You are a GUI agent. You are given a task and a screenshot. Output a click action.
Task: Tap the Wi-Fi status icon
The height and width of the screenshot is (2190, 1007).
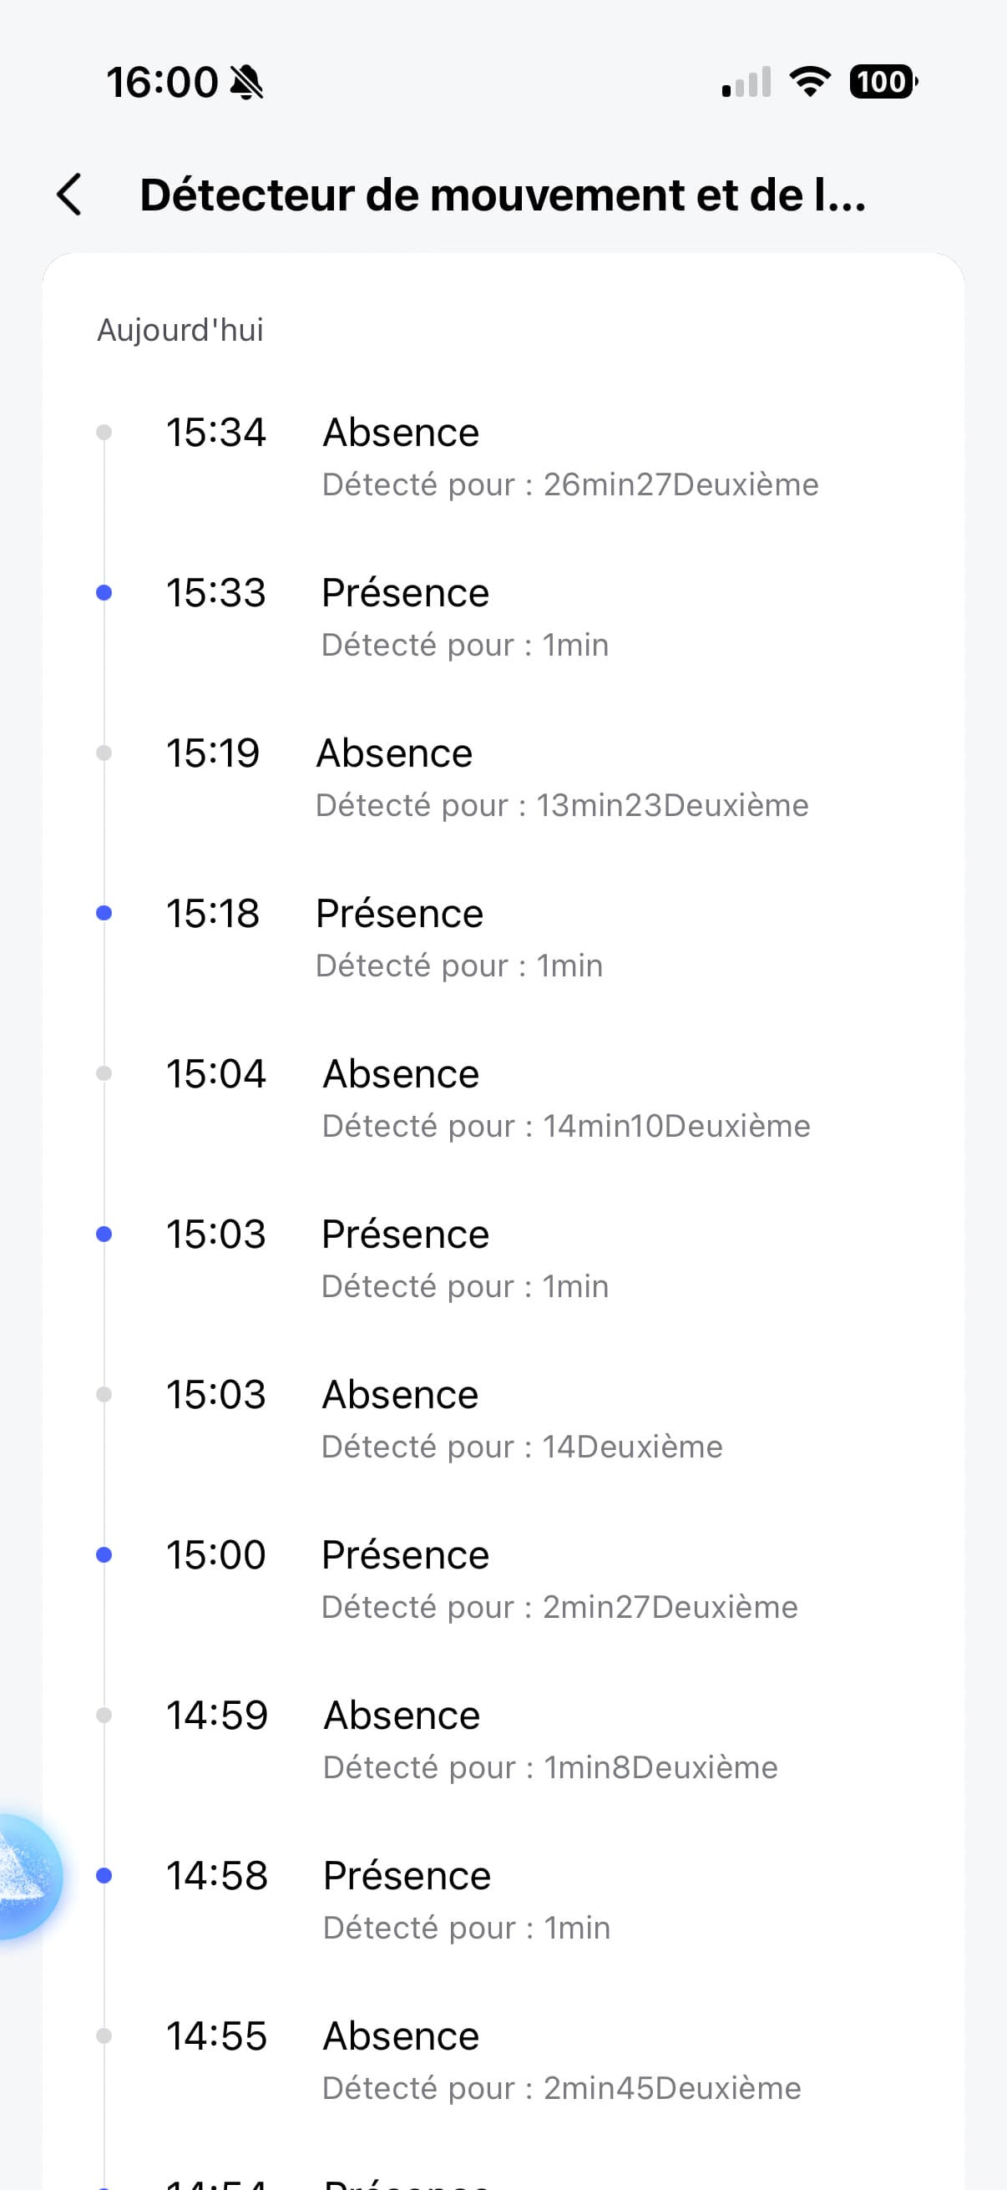coord(810,82)
